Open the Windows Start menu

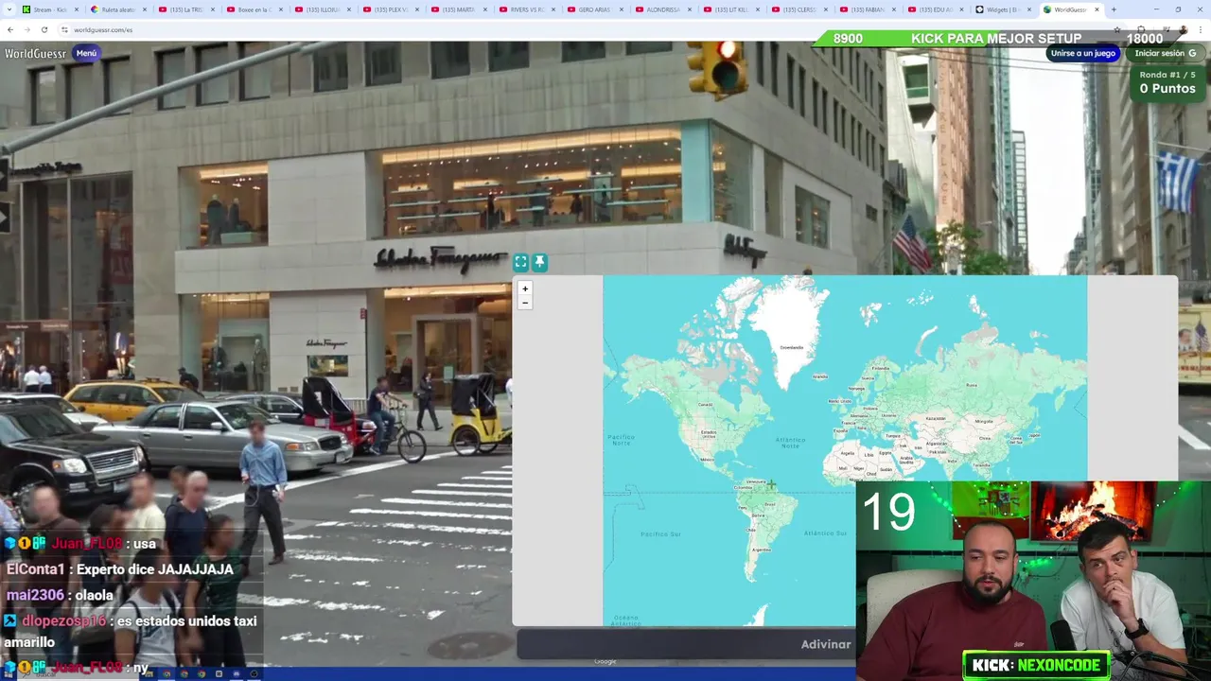click(8, 674)
